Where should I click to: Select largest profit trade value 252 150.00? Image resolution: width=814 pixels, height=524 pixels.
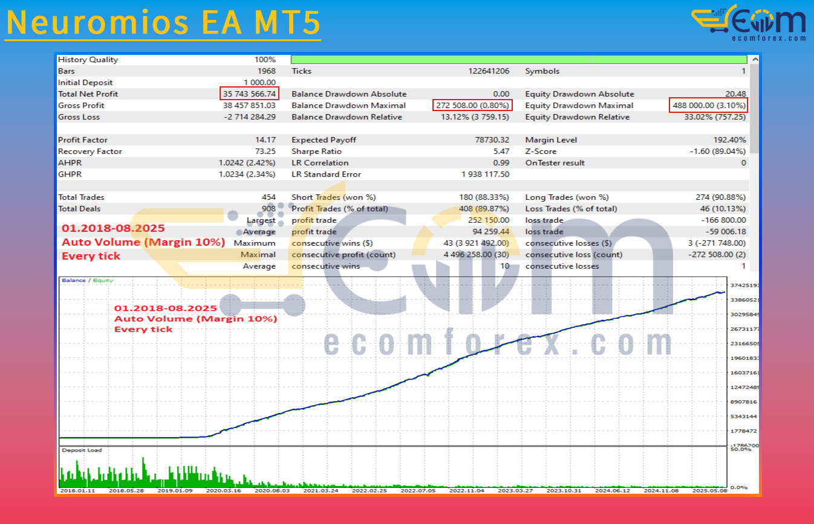[x=490, y=220]
